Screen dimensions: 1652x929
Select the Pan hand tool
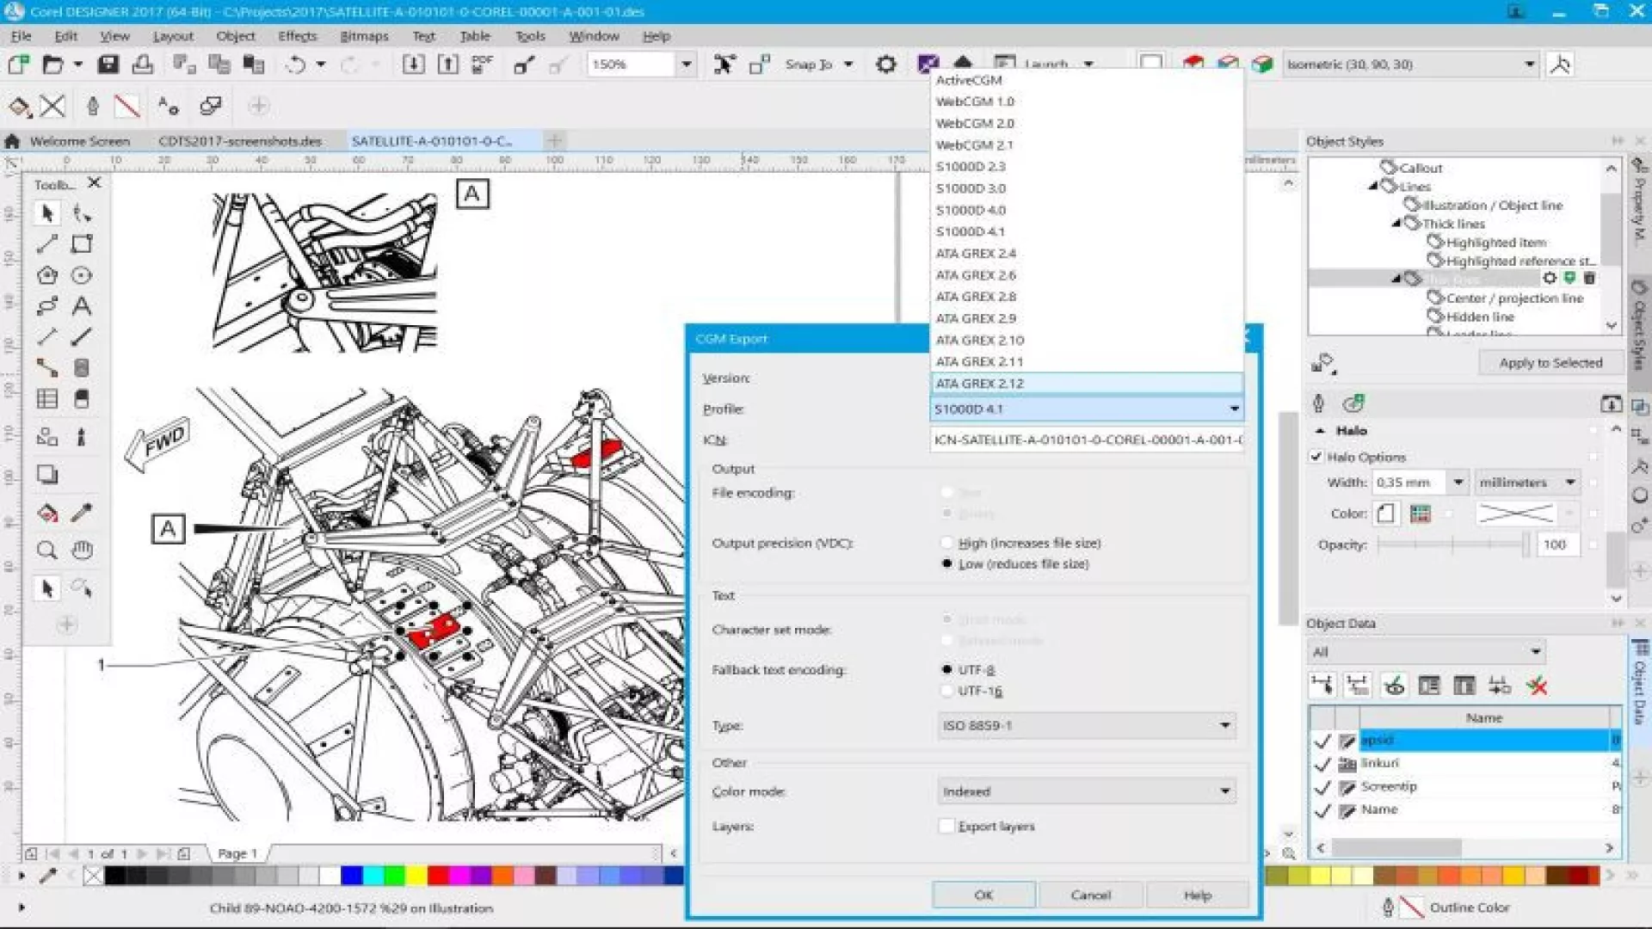click(x=82, y=551)
